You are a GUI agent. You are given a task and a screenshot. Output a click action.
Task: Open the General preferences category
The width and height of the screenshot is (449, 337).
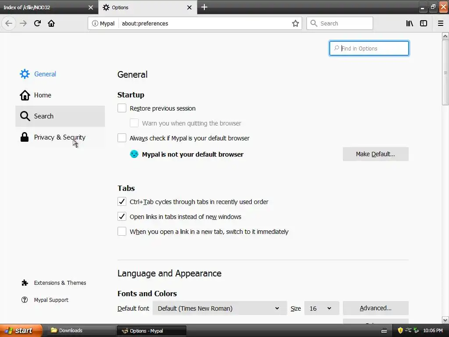pos(60,74)
